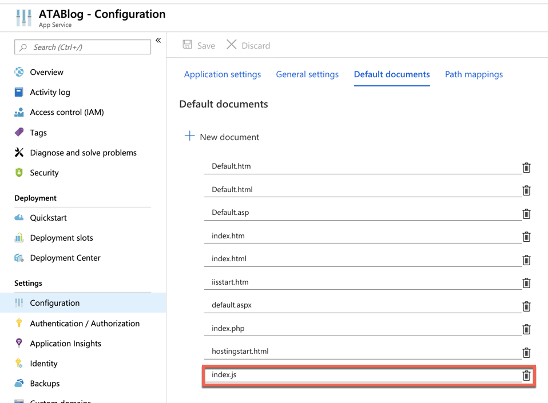Click the Save button label
Viewport: 548px width, 403px height.
(x=206, y=46)
